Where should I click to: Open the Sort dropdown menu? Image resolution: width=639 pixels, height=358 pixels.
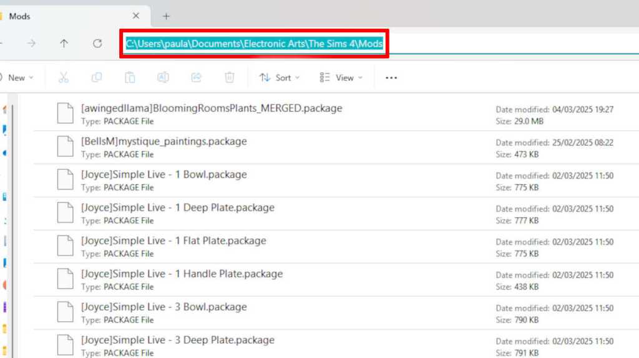point(279,78)
